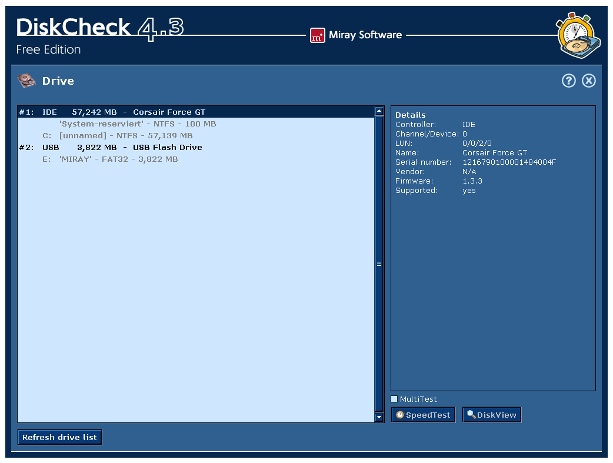Viewport: 613px width, 463px height.
Task: Select drive #1 IDE Corsair Force GT
Action: coord(196,112)
